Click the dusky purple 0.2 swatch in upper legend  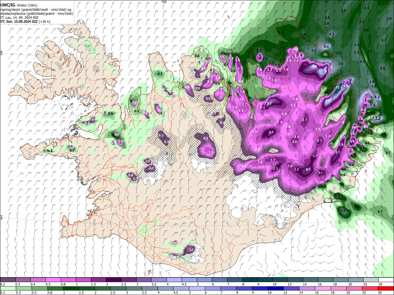pos(8,280)
